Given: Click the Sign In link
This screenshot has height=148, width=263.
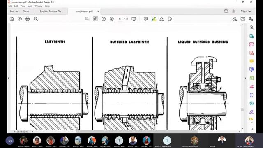Looking at the screenshot, I should tap(246, 11).
